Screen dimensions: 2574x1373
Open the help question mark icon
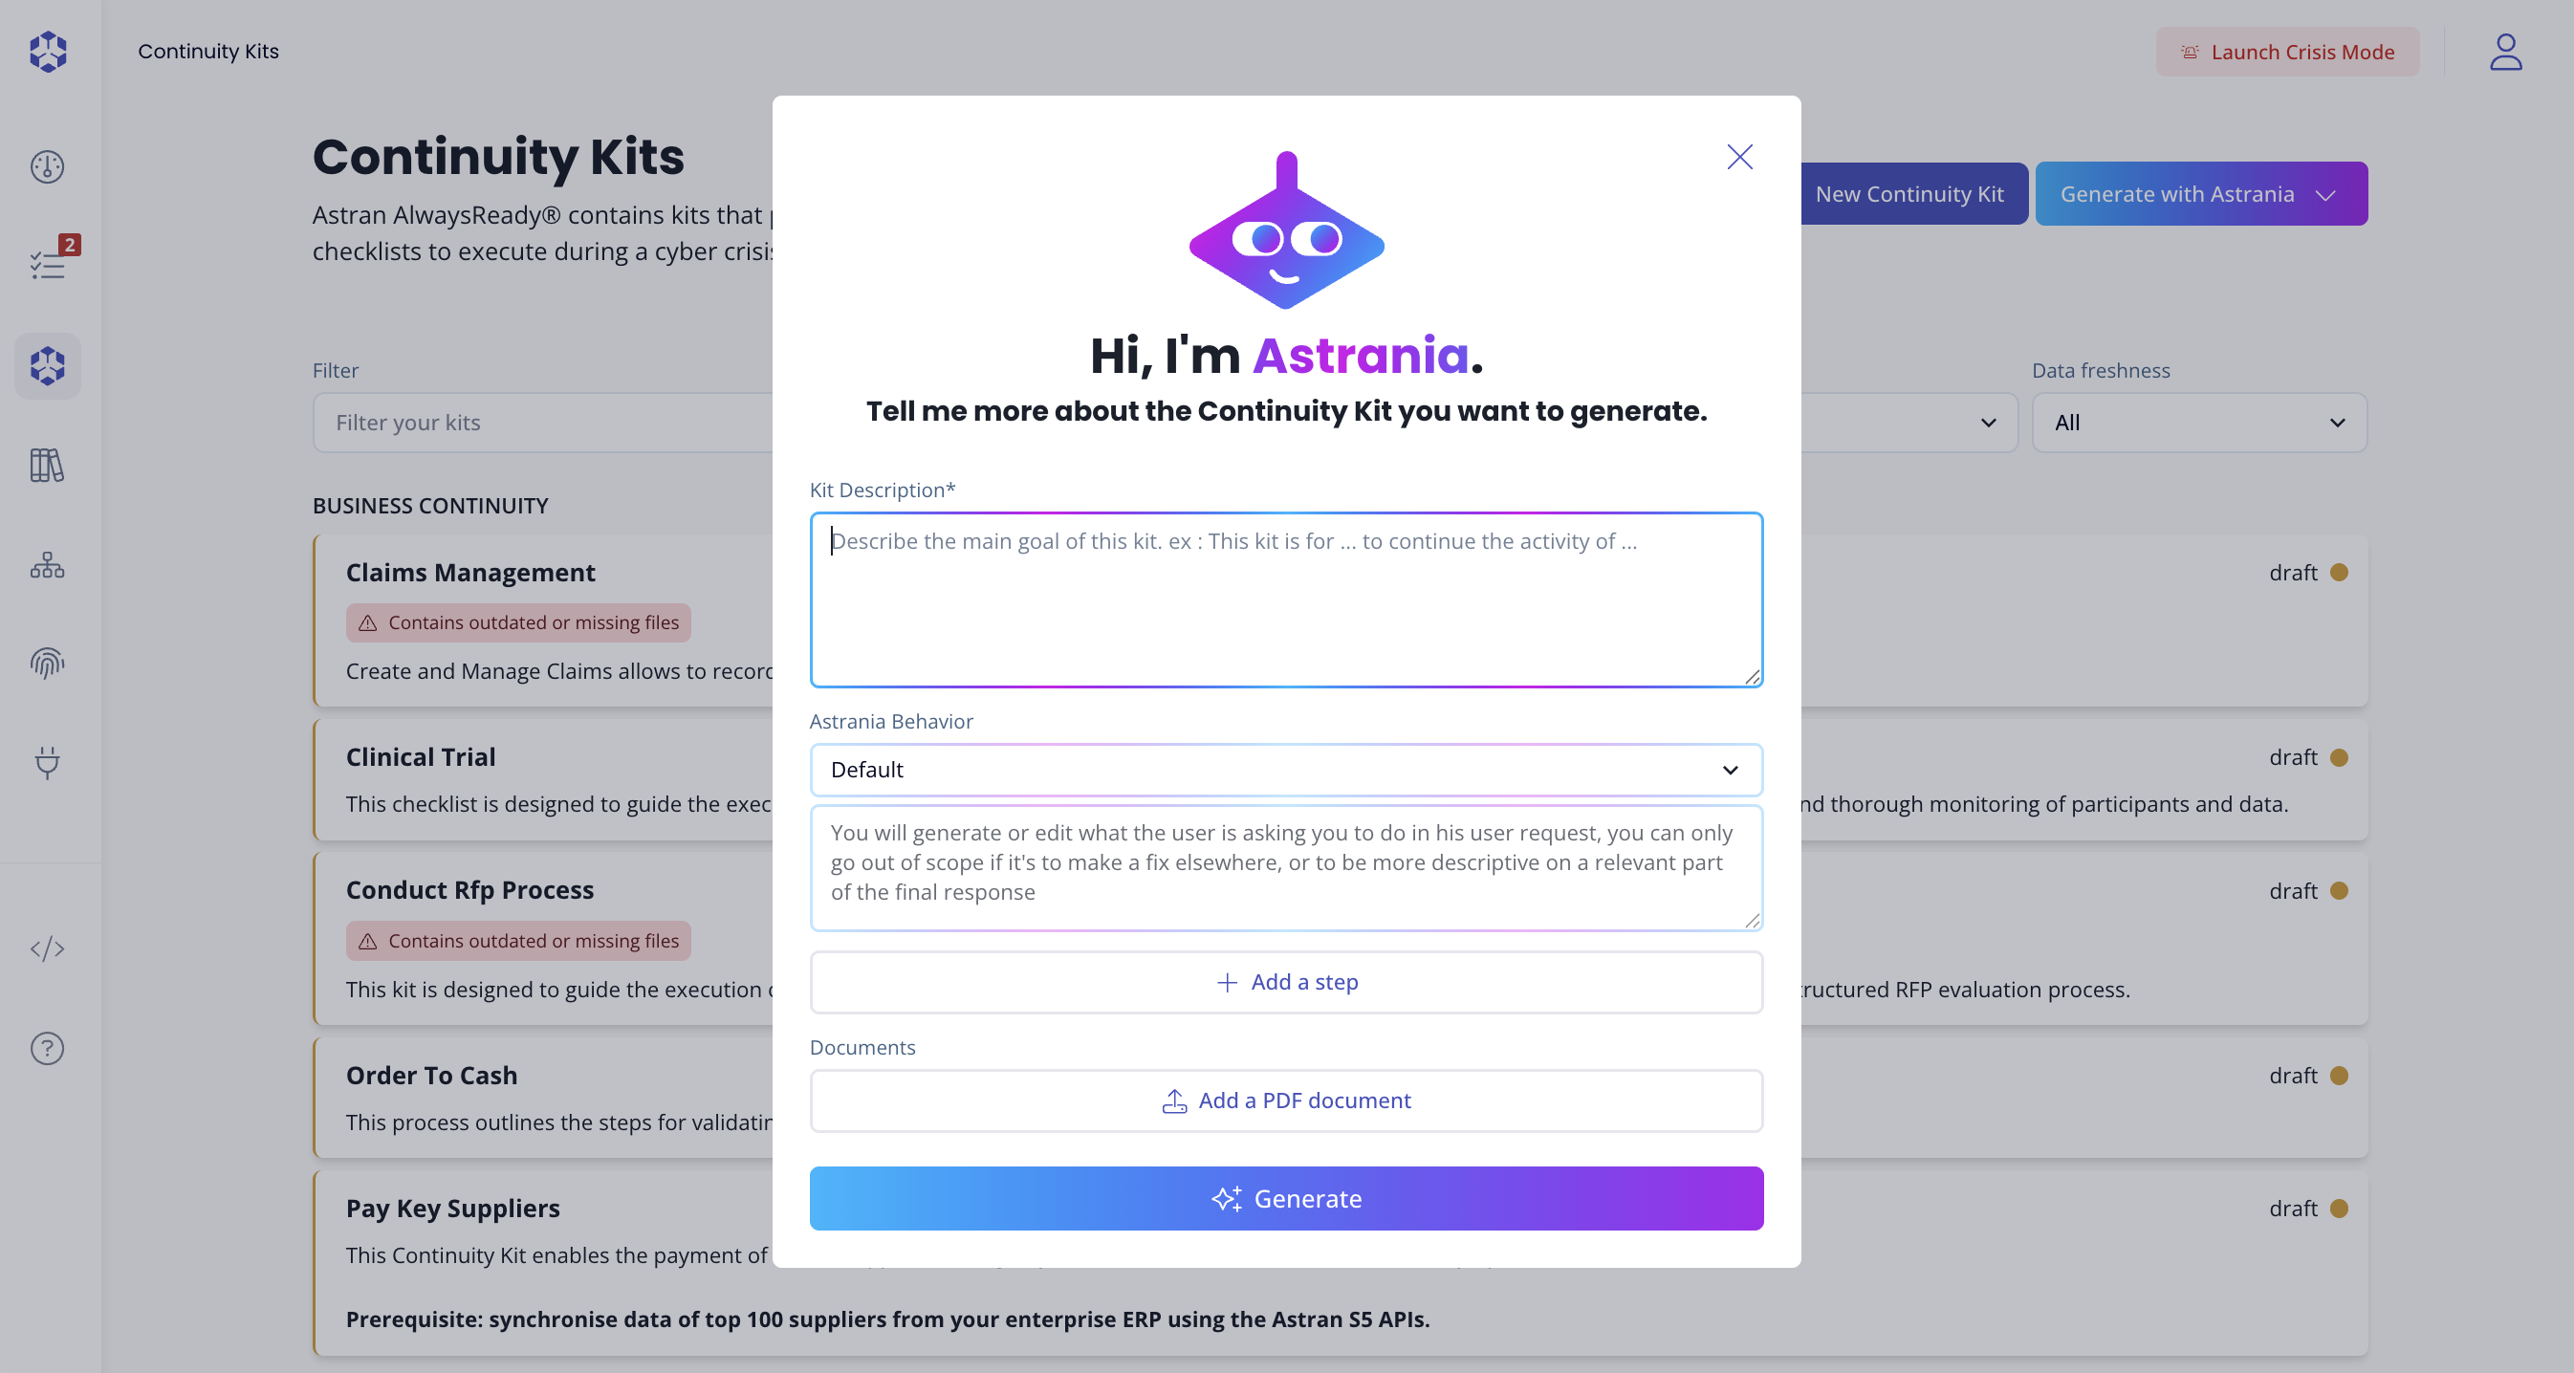point(47,1048)
